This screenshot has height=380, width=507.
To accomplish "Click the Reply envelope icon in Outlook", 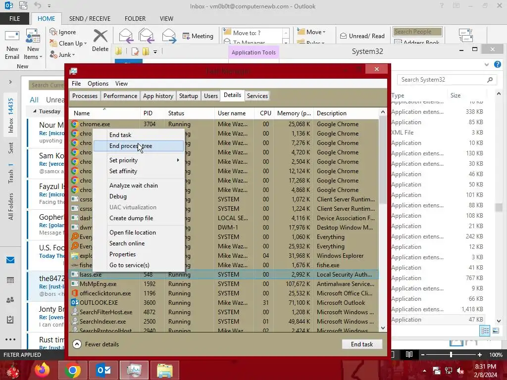I will (x=126, y=36).
